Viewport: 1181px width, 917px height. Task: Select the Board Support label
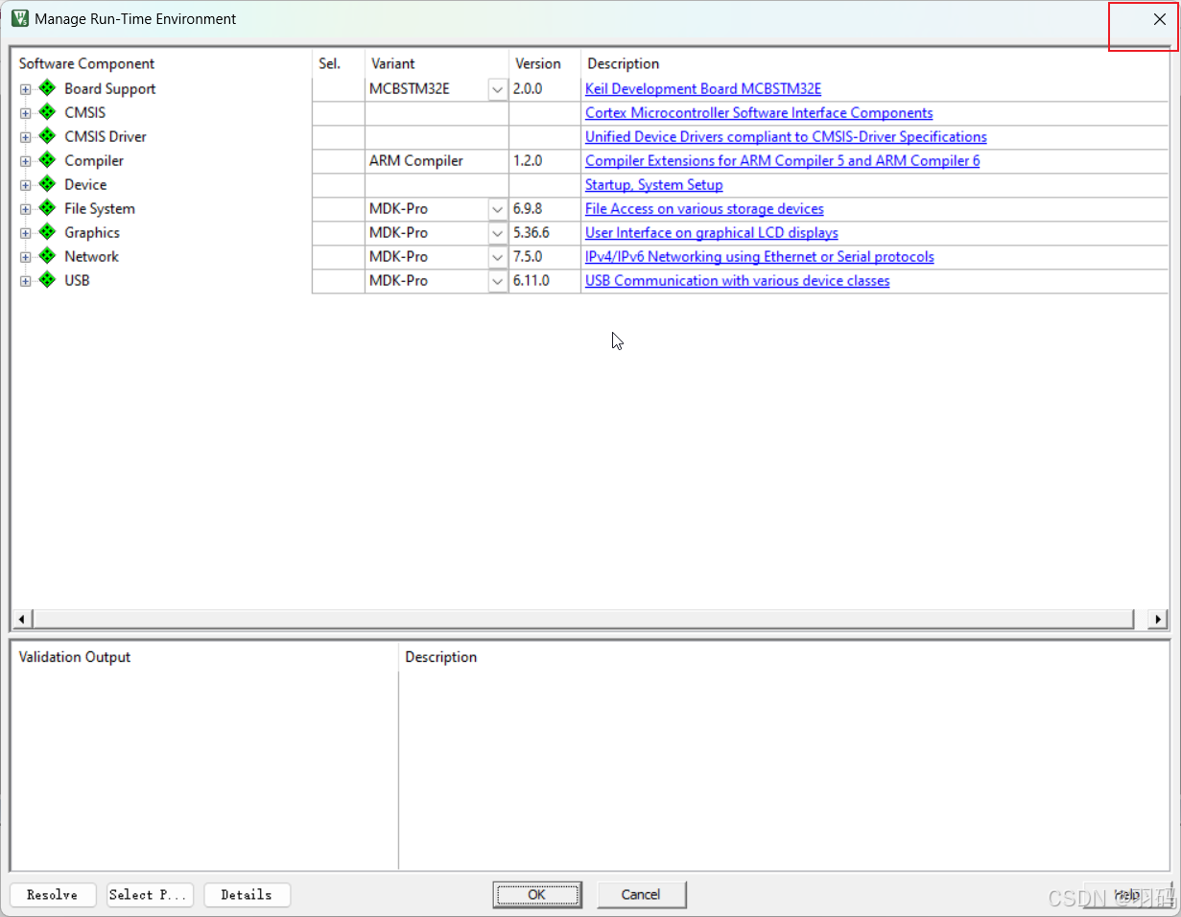tap(109, 88)
